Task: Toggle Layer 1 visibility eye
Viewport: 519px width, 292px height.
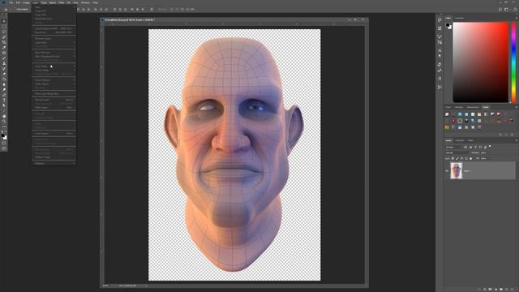Action: (x=447, y=171)
